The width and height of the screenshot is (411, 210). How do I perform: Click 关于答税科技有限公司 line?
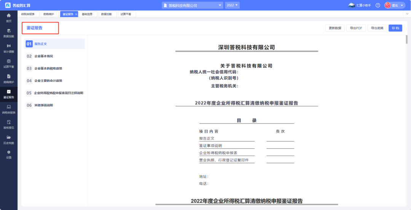tap(246, 66)
